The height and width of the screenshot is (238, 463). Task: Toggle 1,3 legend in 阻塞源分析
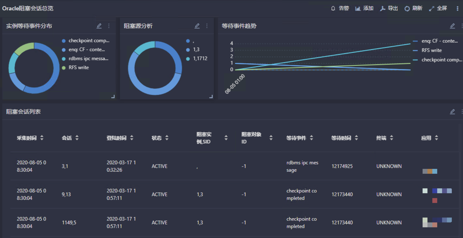tap(192, 50)
